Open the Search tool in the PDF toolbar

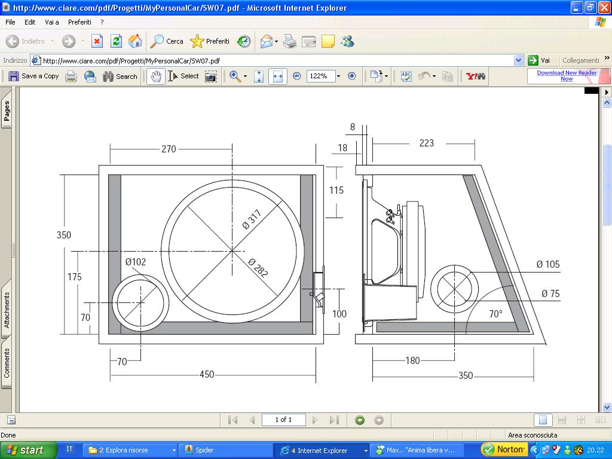point(120,76)
